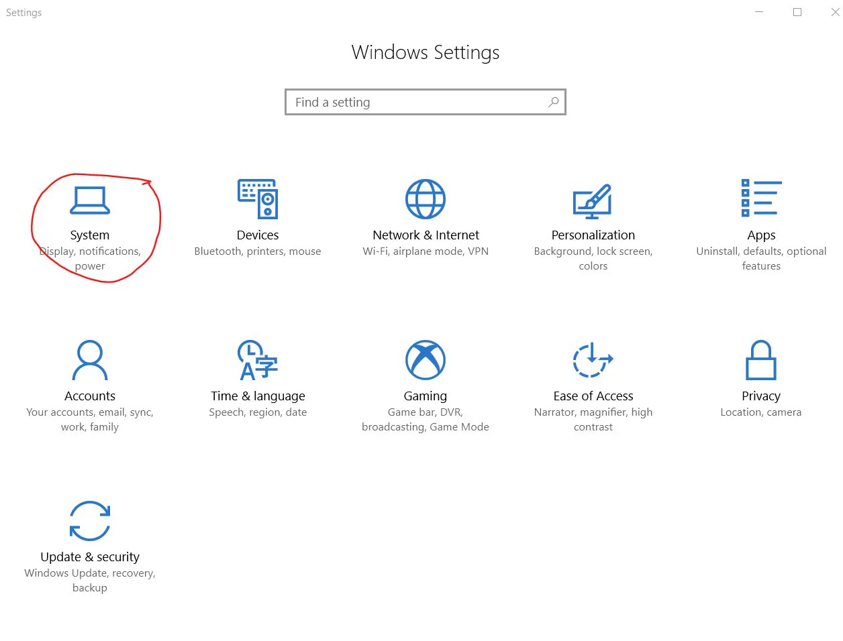Open the Update & security sync icon
The image size is (843, 641).
click(90, 521)
